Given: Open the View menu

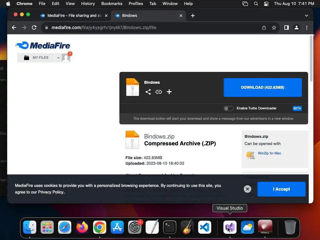Looking at the screenshot, I should [70, 4].
